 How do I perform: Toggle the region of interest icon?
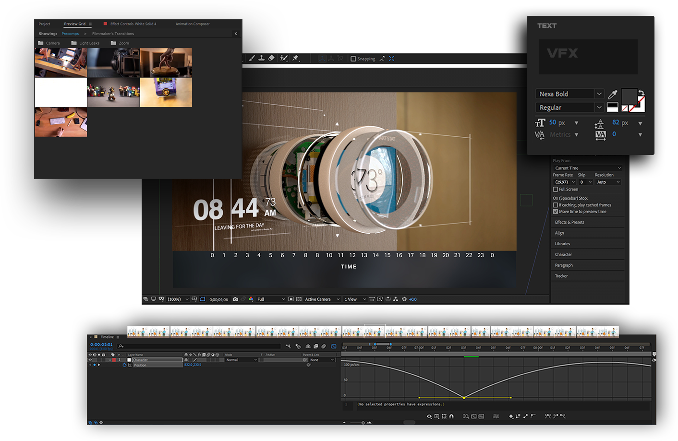point(291,299)
